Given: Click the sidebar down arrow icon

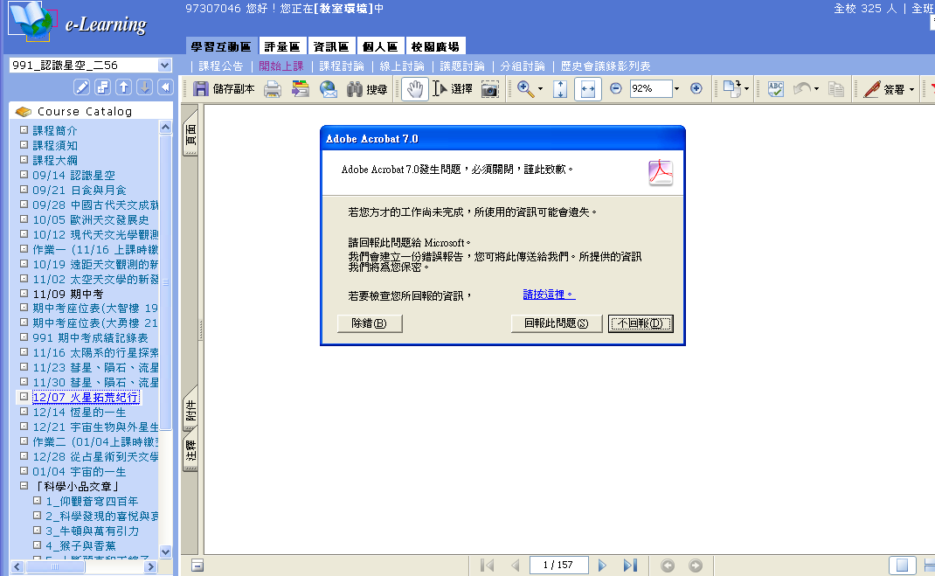Looking at the screenshot, I should [x=144, y=87].
